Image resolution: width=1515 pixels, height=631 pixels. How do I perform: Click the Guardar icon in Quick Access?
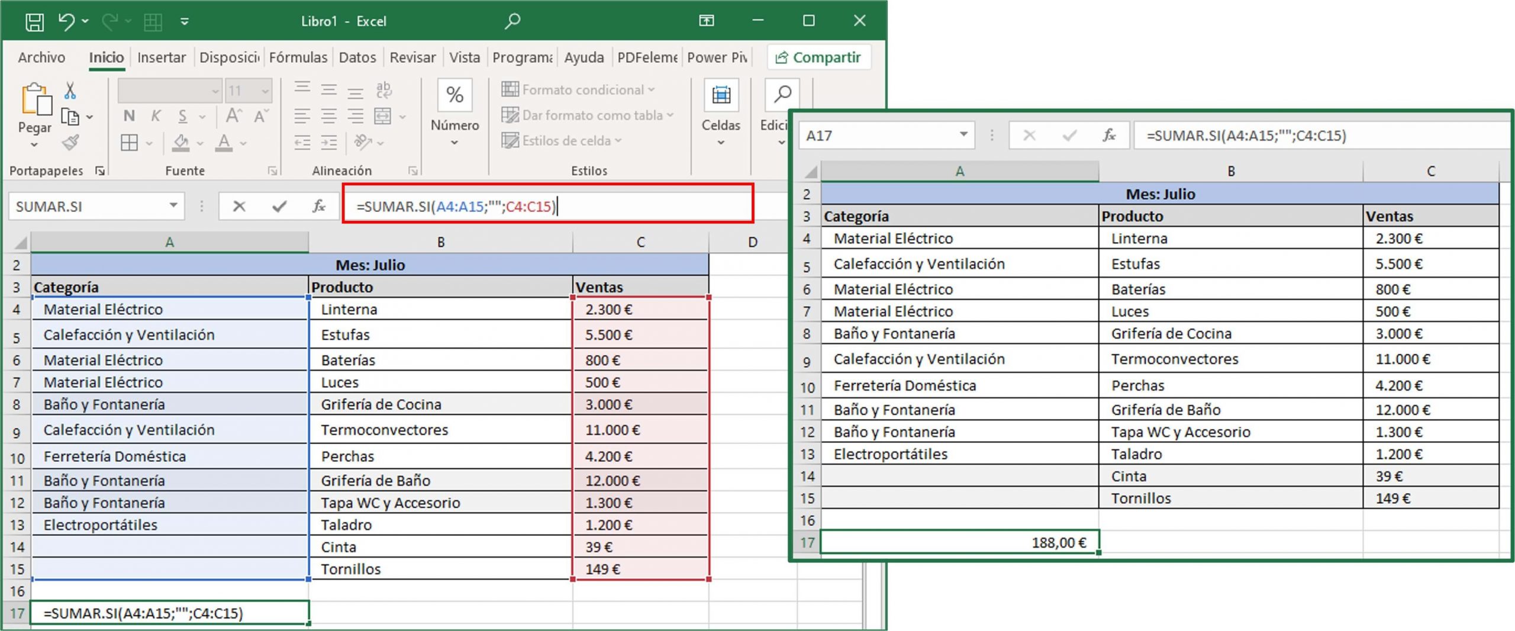[35, 21]
